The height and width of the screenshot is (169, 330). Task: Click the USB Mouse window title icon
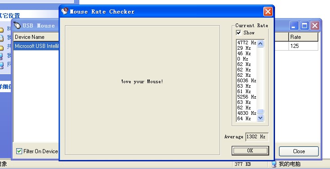pyautogui.click(x=17, y=25)
